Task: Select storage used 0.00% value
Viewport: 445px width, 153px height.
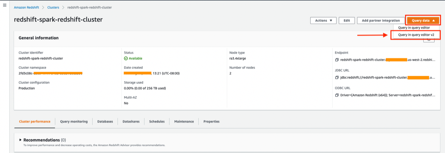Action: pyautogui.click(x=145, y=88)
